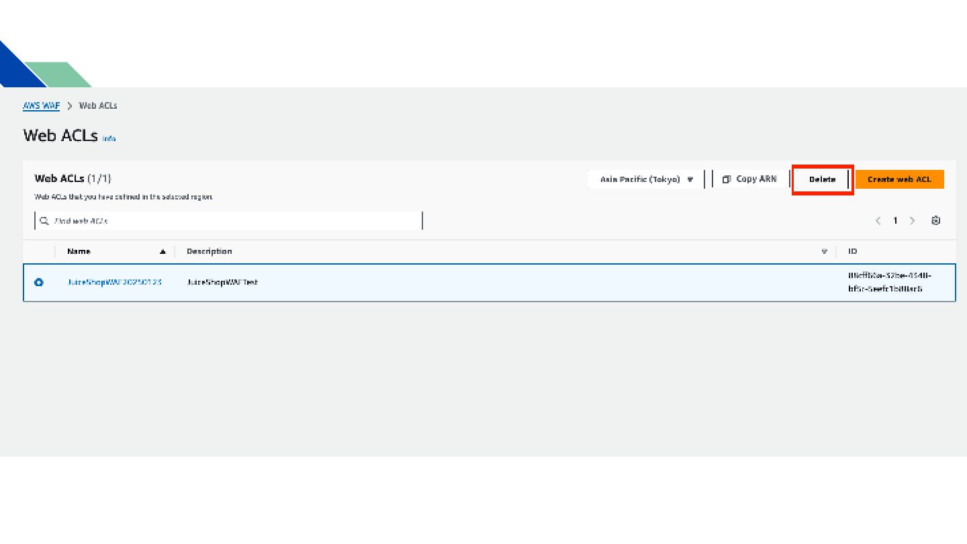Open the Info link beside Web ACLs
The image size is (967, 544).
[x=109, y=138]
